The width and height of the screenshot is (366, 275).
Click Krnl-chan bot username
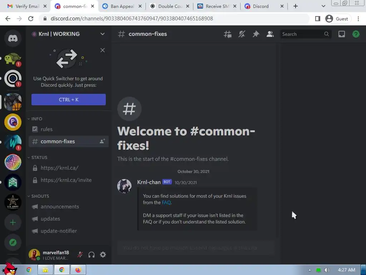(149, 182)
